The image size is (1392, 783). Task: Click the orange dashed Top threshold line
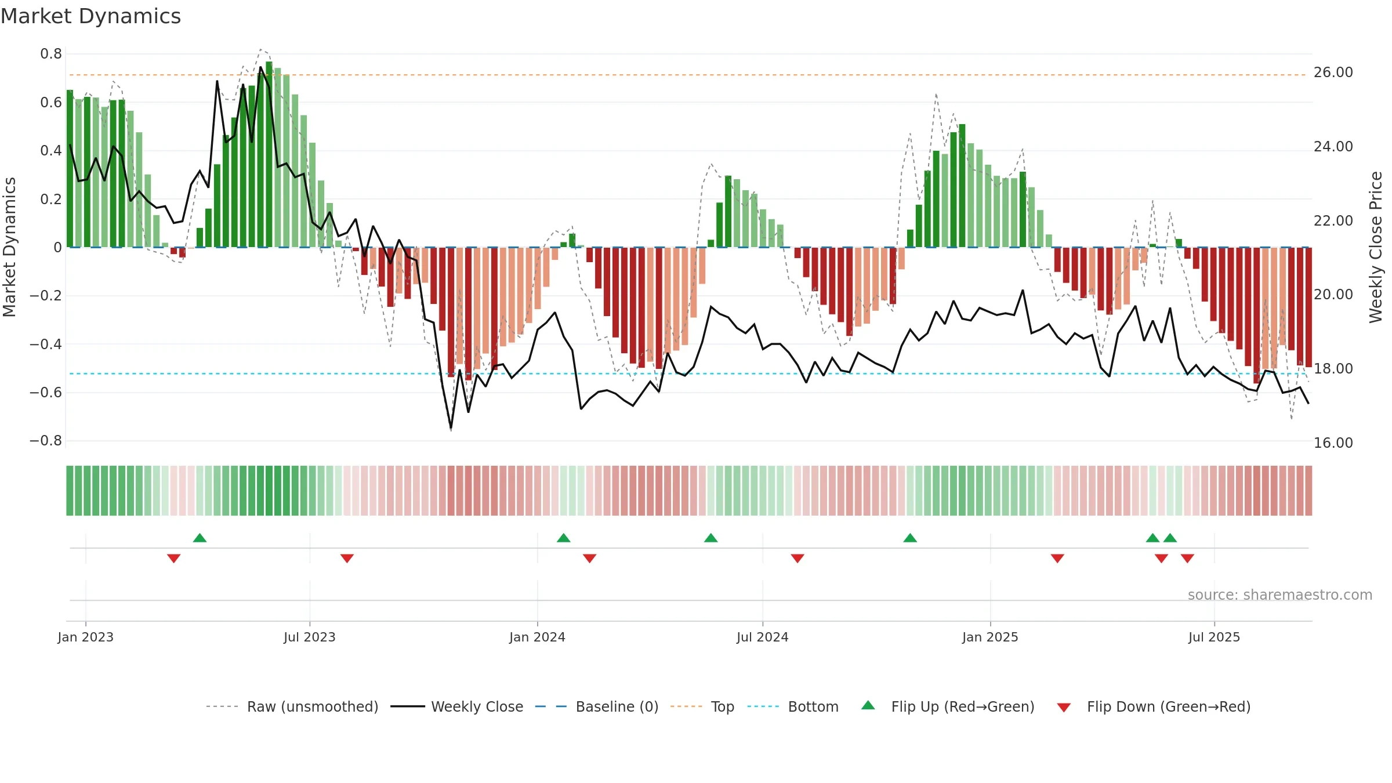pos(689,75)
